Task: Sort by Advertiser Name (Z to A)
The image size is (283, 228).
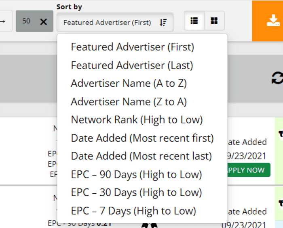Action: [129, 101]
